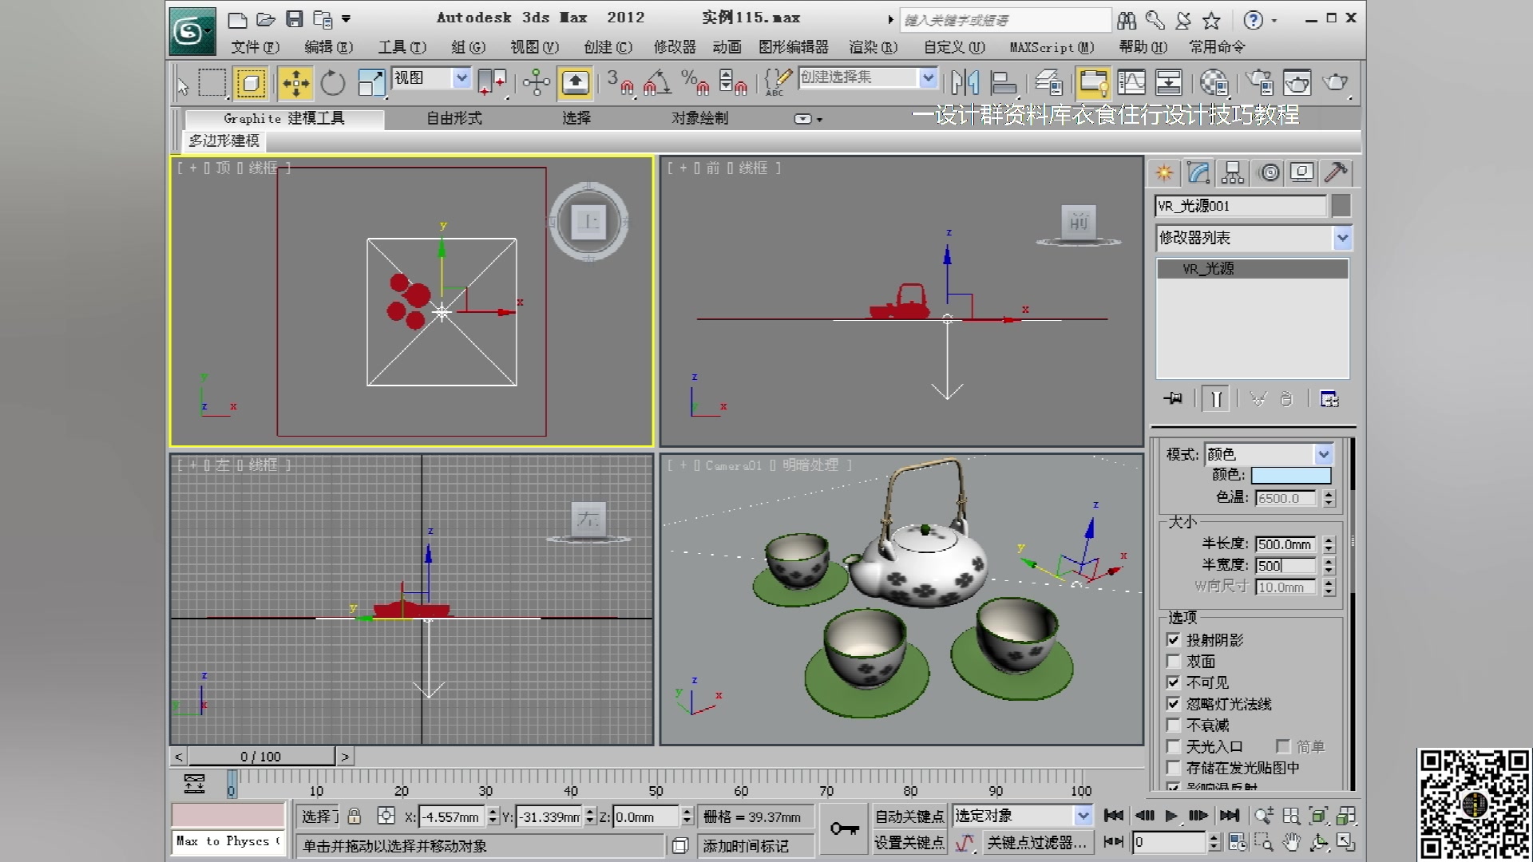1533x862 pixels.
Task: Click the Mirror tool icon
Action: coord(965,83)
